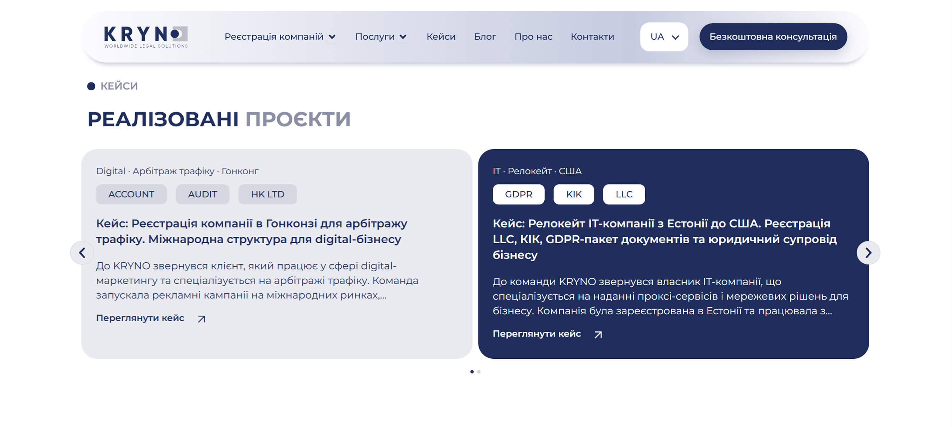Screen dimensions: 952x427
Task: Select the AUDIT tag
Action: tap(203, 195)
